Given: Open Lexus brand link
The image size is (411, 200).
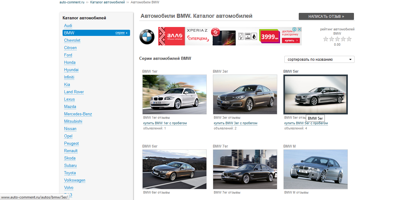Looking at the screenshot, I should (x=69, y=99).
